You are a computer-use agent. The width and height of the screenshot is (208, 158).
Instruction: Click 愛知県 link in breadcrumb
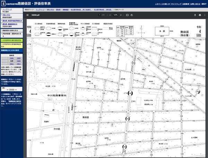point(58,10)
